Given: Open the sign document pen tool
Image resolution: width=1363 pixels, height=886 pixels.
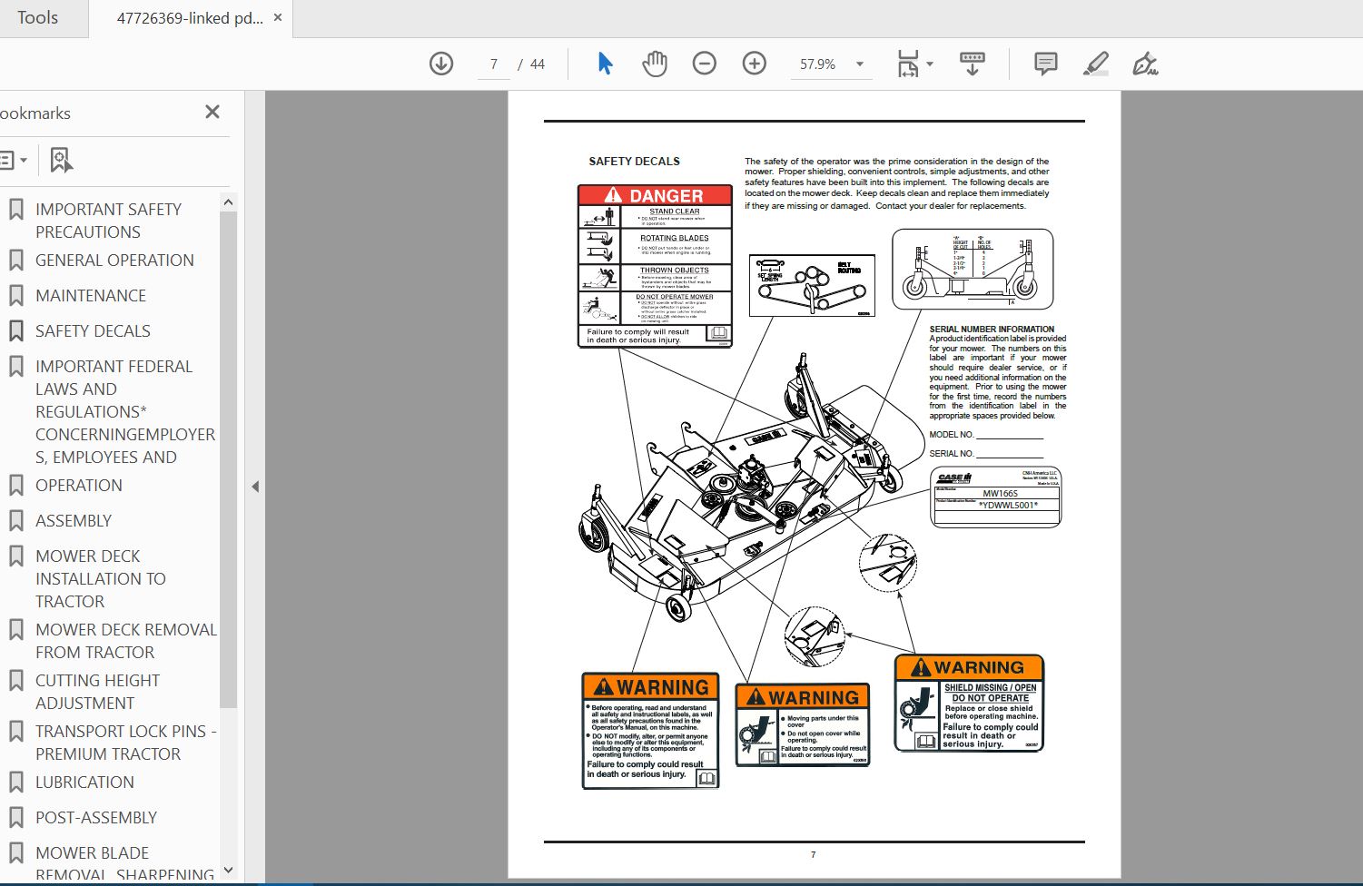Looking at the screenshot, I should pos(1145,64).
